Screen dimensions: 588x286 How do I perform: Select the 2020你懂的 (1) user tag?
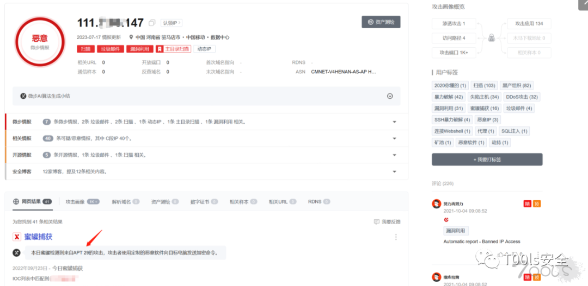pyautogui.click(x=450, y=86)
